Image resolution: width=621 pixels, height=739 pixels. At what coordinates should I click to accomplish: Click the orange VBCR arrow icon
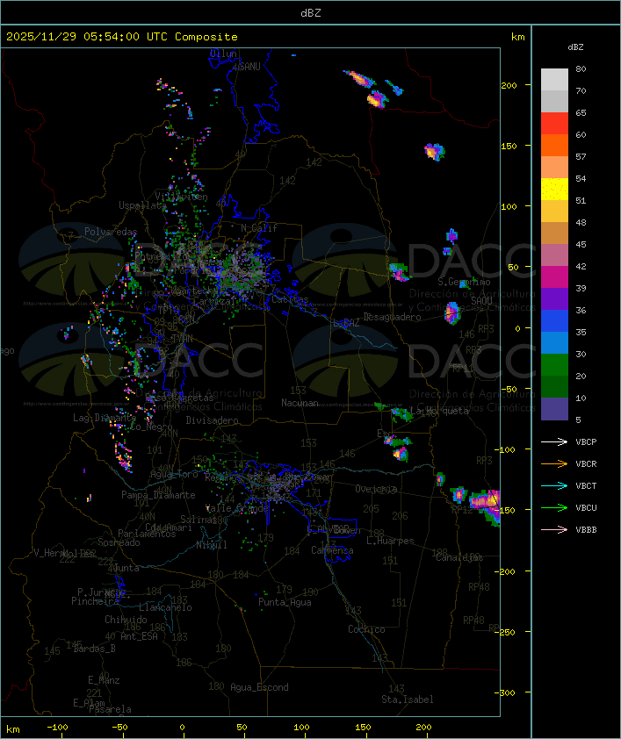click(554, 463)
